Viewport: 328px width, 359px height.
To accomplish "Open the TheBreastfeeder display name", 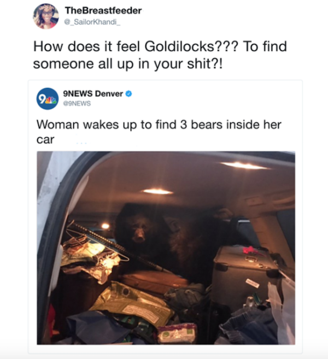I will tap(103, 10).
